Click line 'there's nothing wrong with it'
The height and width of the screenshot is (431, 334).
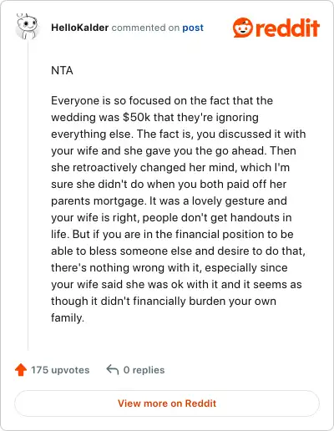point(170,267)
